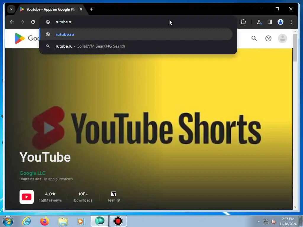Click the Contains ads text
This screenshot has height=227, width=303.
point(30,179)
